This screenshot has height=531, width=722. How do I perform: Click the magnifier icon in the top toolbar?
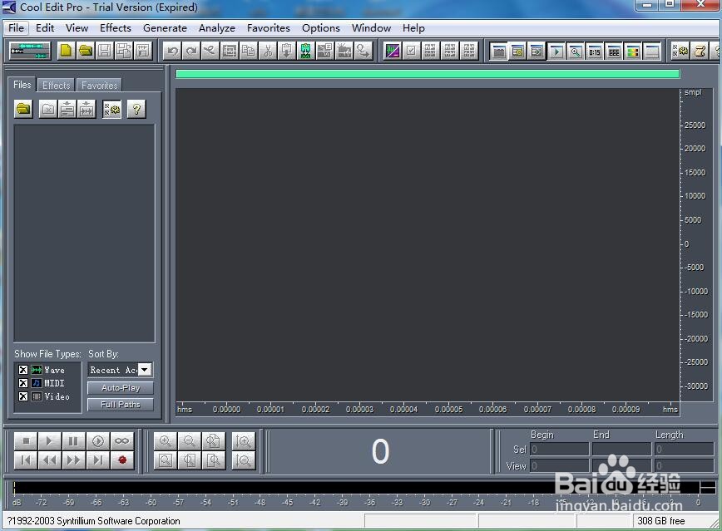click(575, 51)
